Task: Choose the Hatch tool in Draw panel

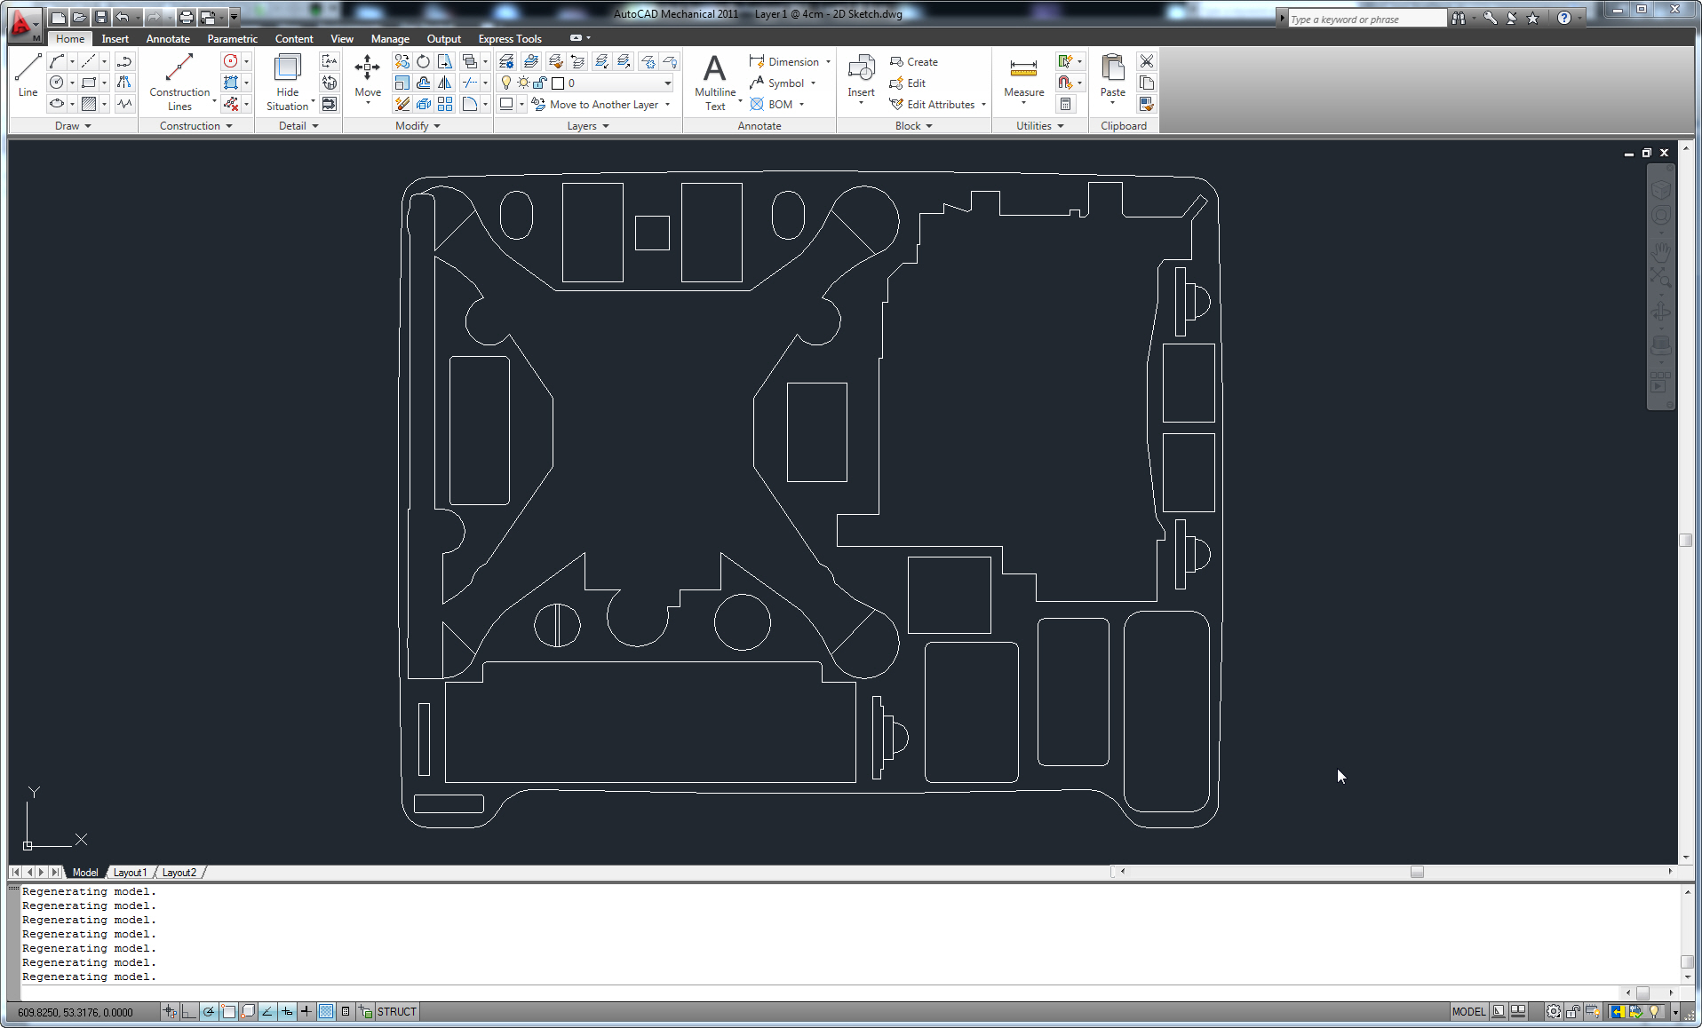Action: tap(89, 104)
